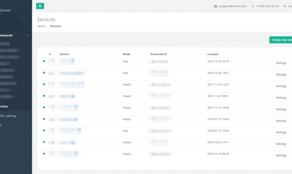
Task: Click green status dot for 2018-07-27 10:02 row
Action: click(44, 119)
